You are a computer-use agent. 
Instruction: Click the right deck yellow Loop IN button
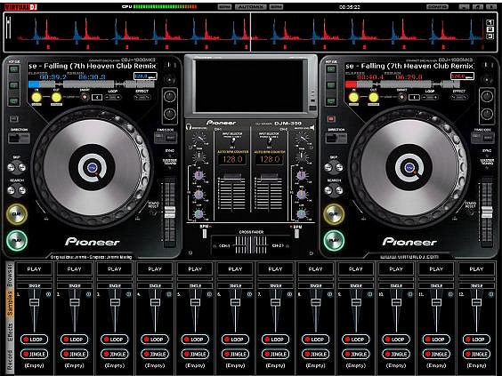(353, 97)
